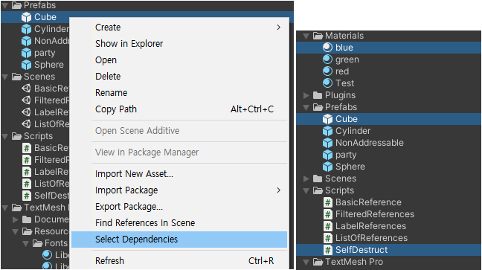The width and height of the screenshot is (482, 270).
Task: Click the Test material icon
Action: [x=328, y=83]
